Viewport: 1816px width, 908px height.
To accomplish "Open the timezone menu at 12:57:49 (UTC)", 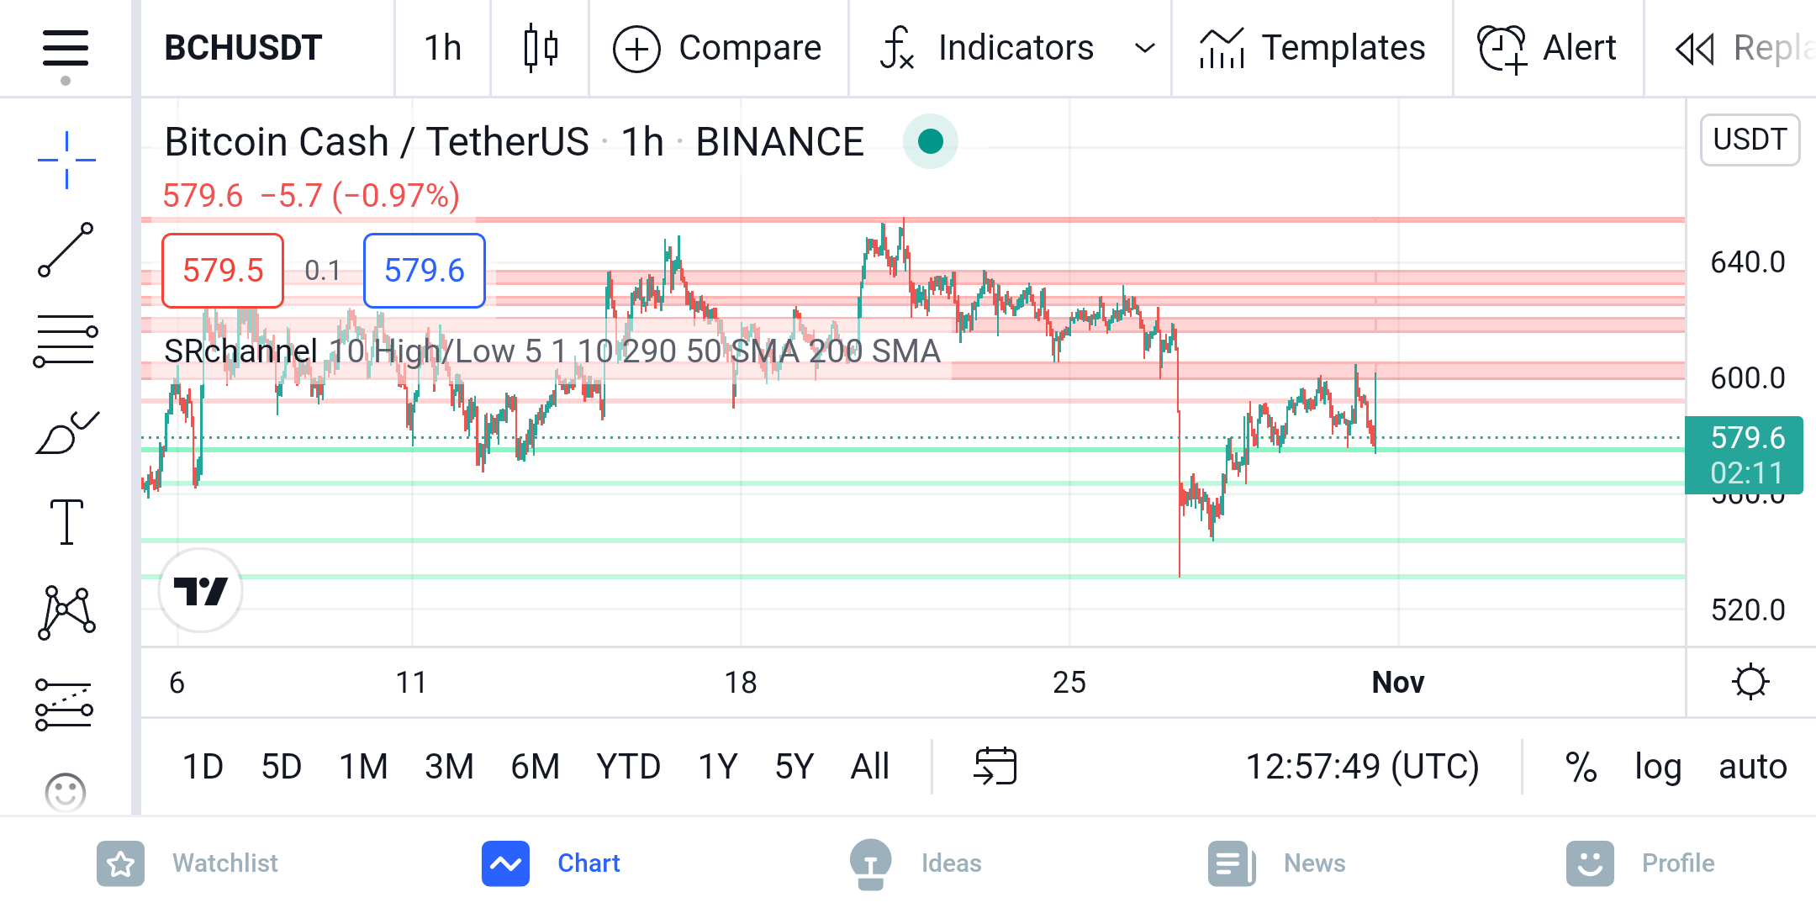I will 1362,767.
